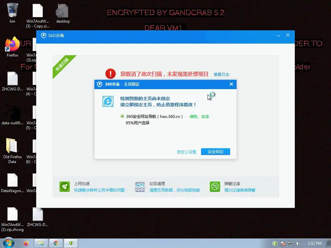
Task: Click the 快速扫描 green ribbon label
Action: point(62,64)
